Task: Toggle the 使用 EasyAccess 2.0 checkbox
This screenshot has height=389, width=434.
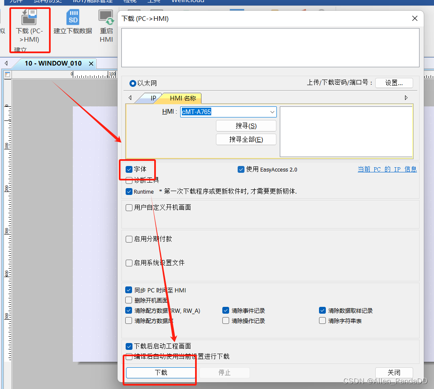Action: [241, 169]
